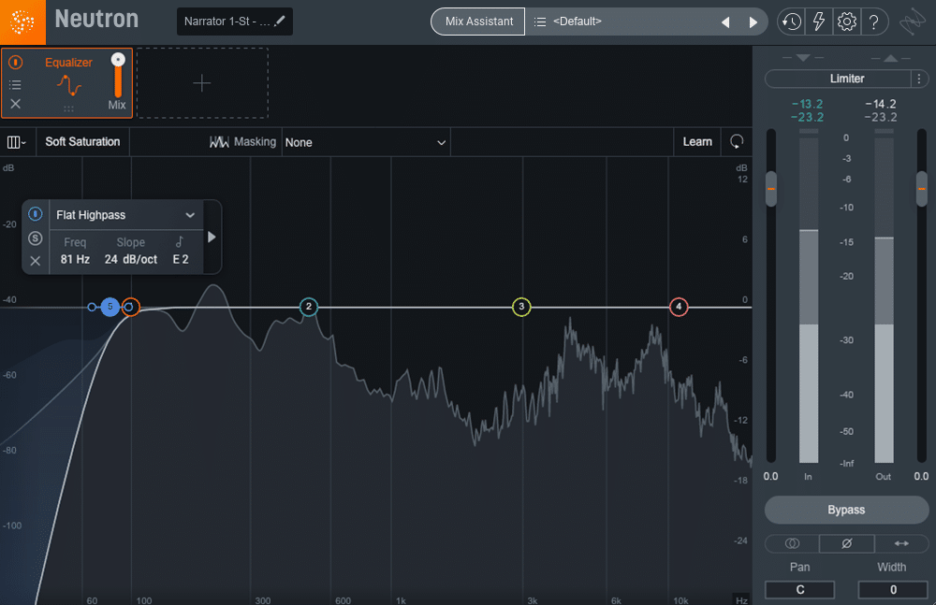The image size is (936, 605).
Task: Open the Mix Assistant
Action: 478,22
